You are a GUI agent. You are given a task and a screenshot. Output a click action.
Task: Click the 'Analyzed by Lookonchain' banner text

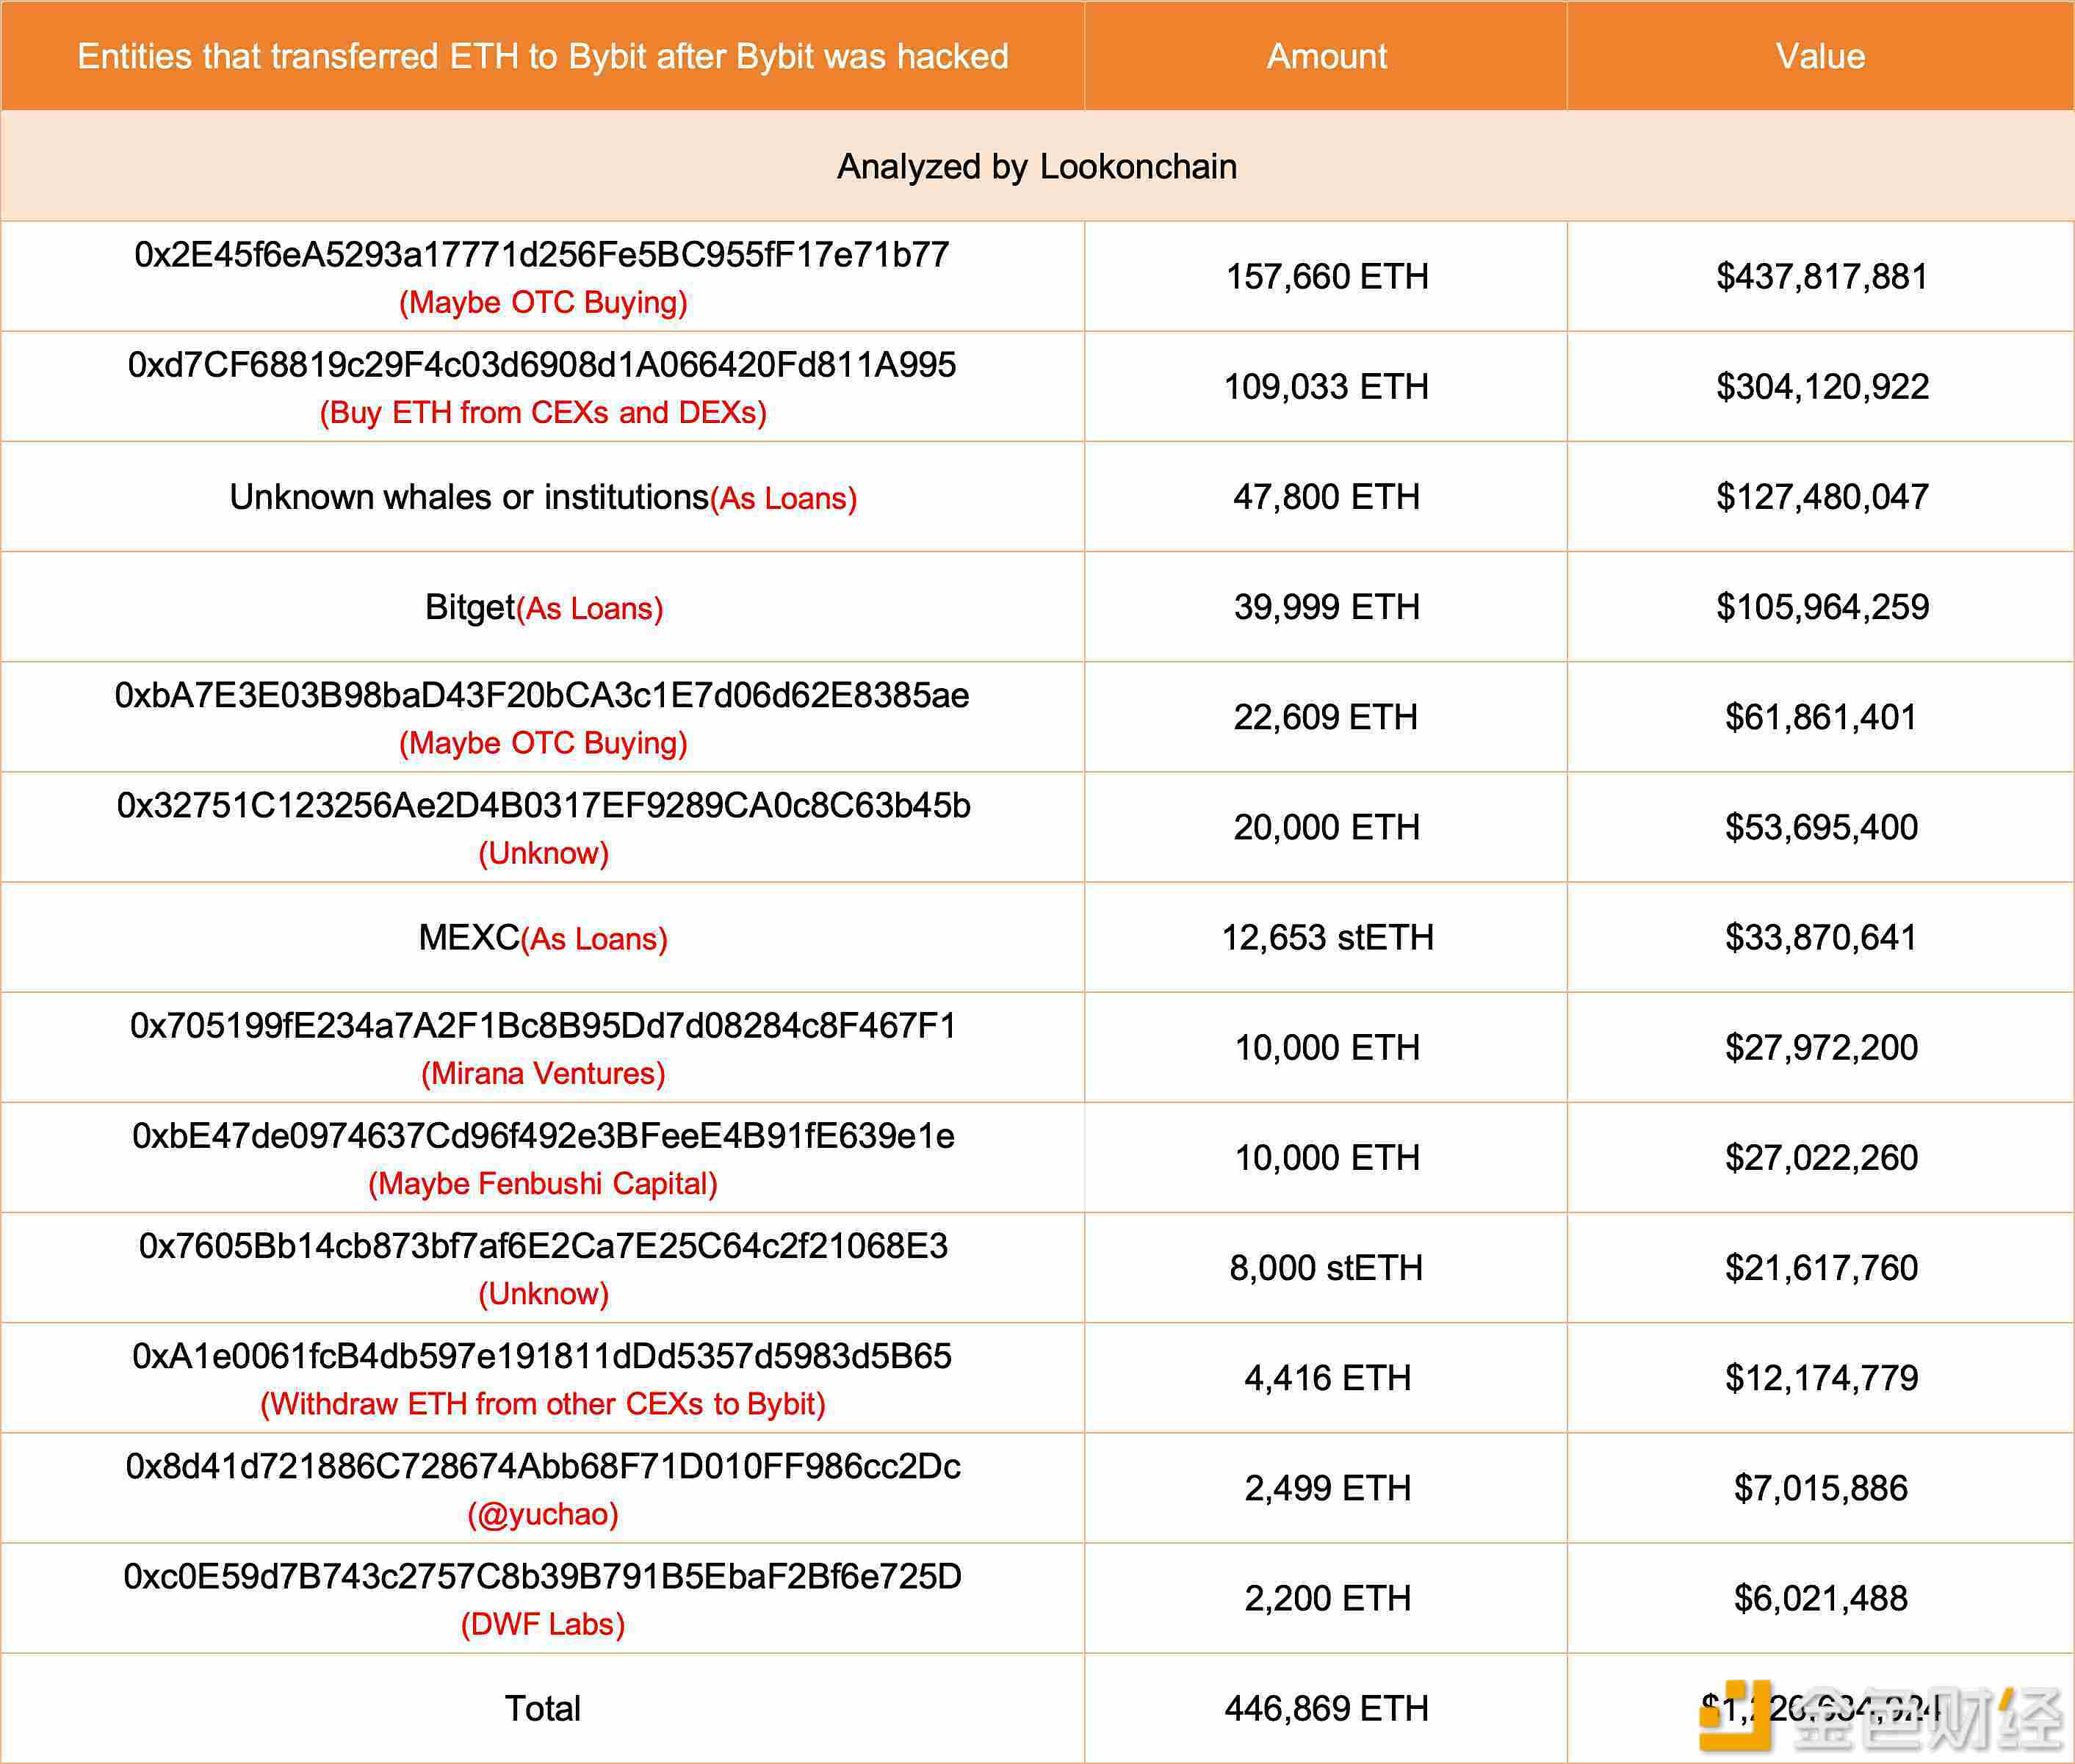tap(1037, 166)
